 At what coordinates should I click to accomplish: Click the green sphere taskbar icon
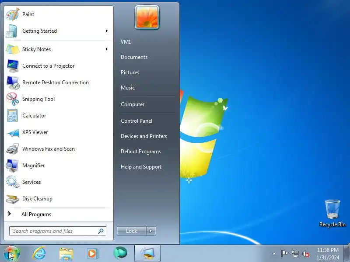[x=120, y=253]
